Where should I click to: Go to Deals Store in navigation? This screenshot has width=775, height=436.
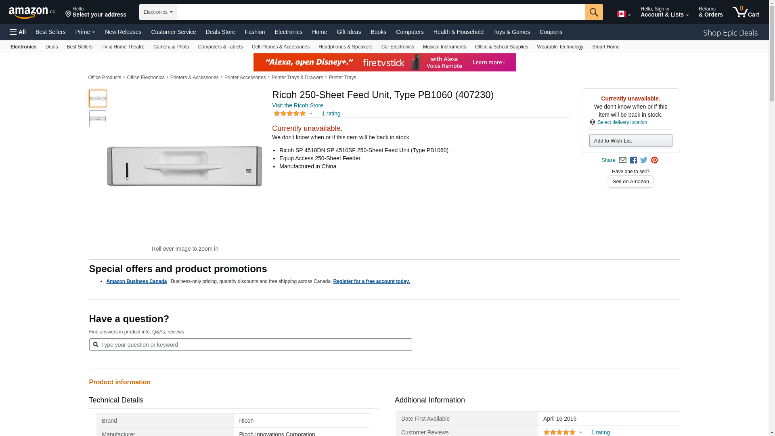pos(220,32)
